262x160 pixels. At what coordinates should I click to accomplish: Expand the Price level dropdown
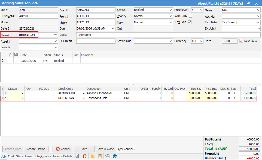coord(201,10)
